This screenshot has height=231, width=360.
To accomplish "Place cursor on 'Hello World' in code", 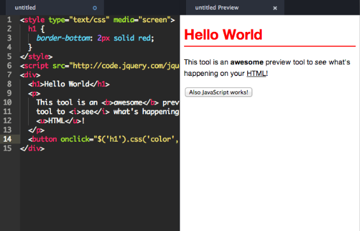I will (x=67, y=84).
